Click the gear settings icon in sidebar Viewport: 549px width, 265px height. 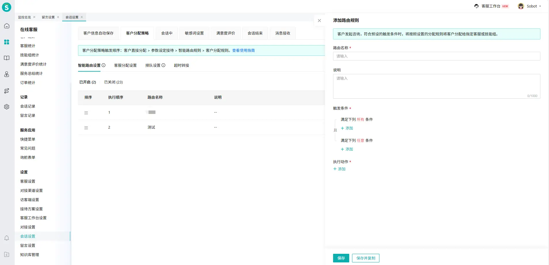point(7,107)
